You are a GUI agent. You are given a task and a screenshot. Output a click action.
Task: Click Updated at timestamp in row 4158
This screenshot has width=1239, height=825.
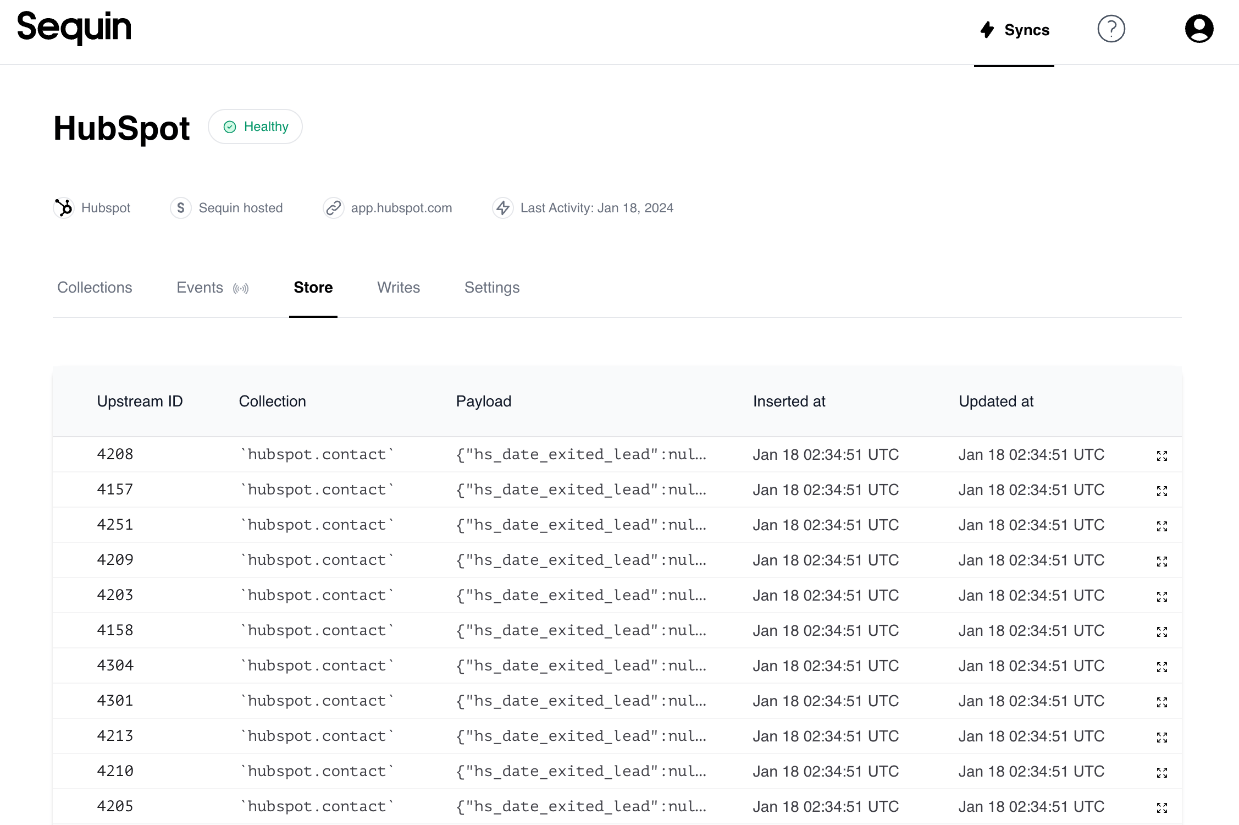[x=1031, y=631]
